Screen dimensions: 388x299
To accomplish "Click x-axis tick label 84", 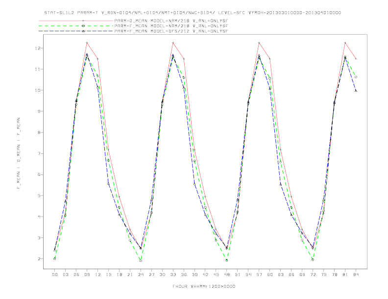I will coord(356,275).
